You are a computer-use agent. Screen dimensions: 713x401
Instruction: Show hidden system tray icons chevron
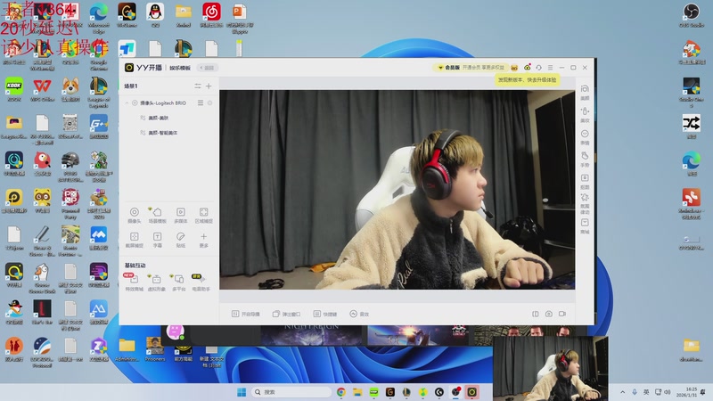tap(622, 392)
